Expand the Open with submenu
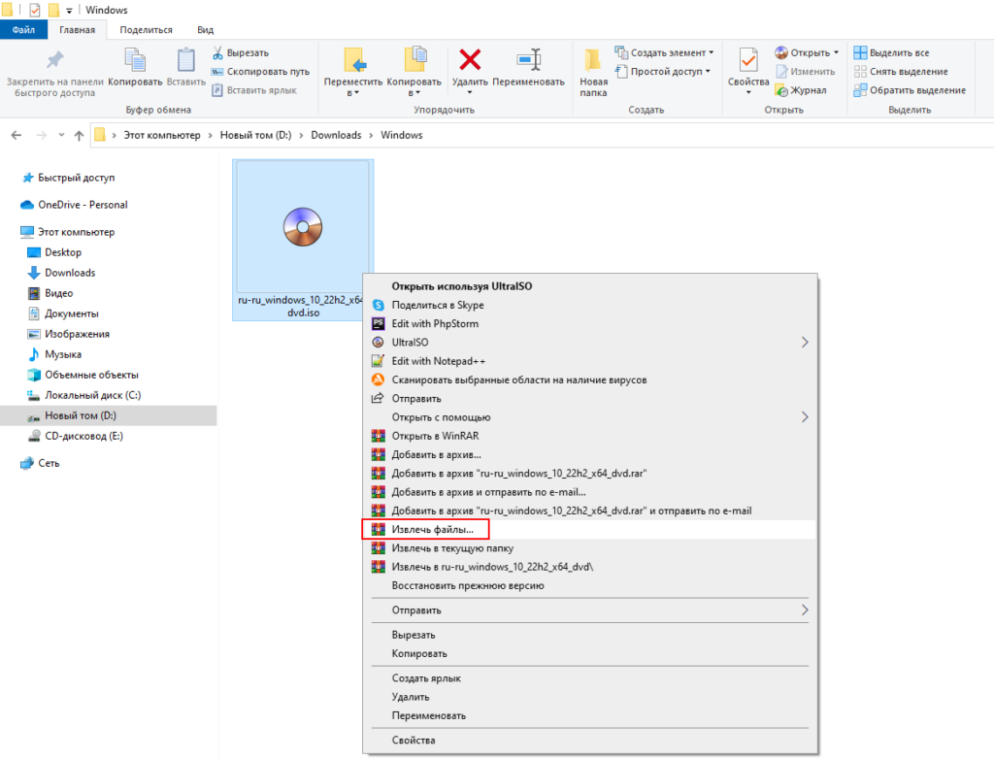 tap(804, 417)
